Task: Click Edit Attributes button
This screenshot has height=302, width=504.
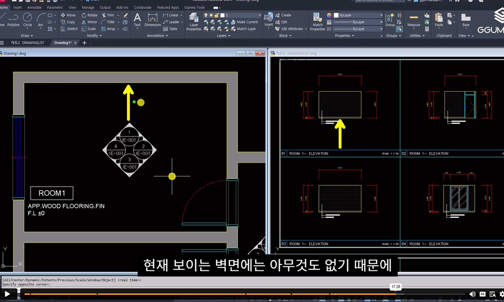Action: click(x=289, y=29)
